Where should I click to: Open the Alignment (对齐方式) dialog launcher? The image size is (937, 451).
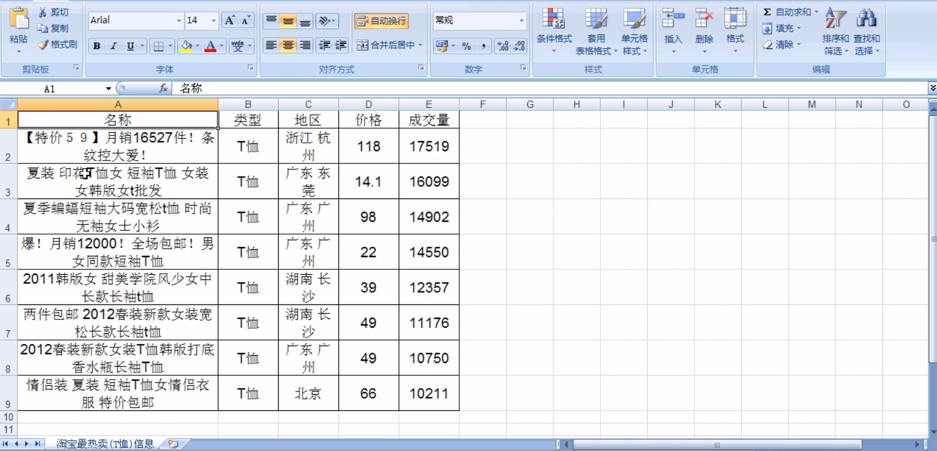(x=421, y=68)
